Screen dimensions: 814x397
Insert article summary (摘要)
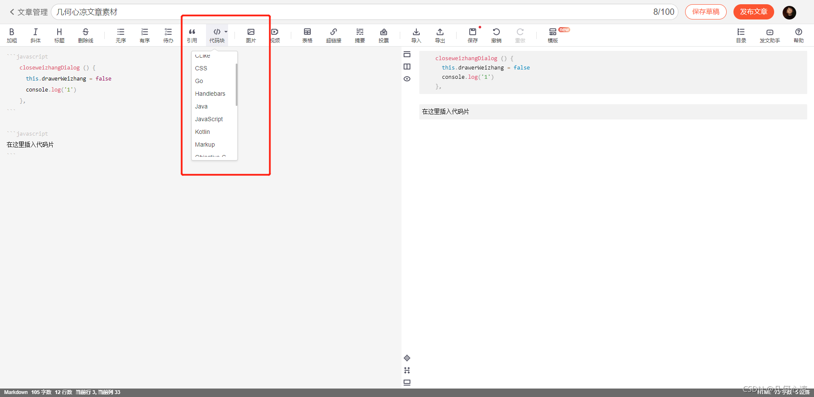coord(360,36)
